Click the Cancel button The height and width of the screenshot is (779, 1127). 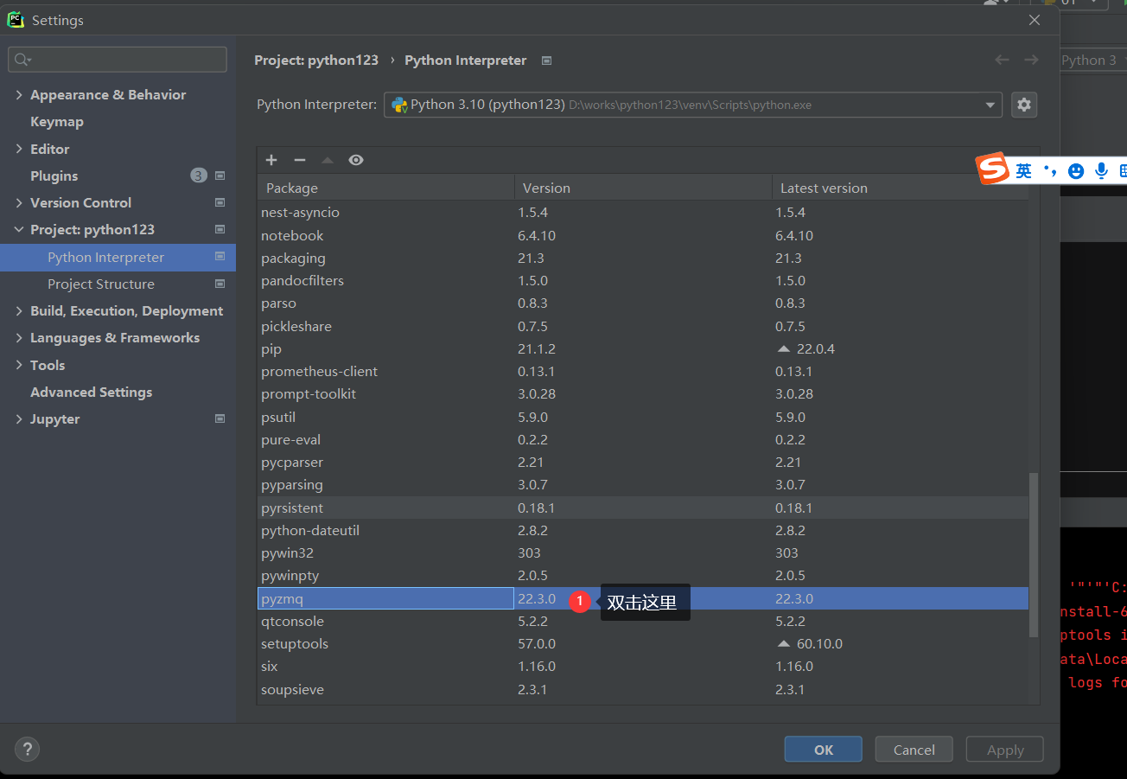pyautogui.click(x=914, y=750)
